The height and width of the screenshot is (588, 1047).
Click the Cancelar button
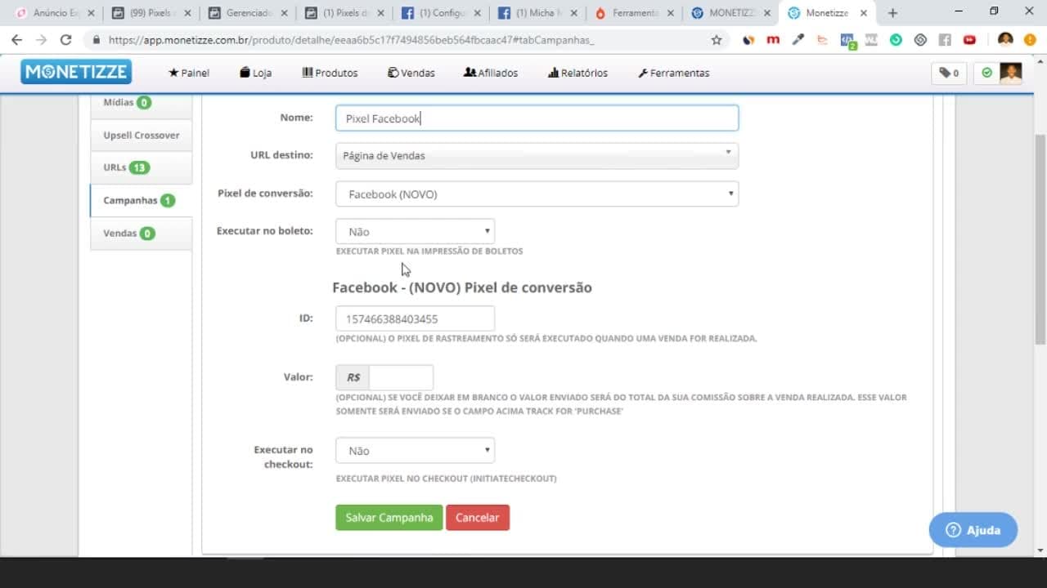[478, 517]
